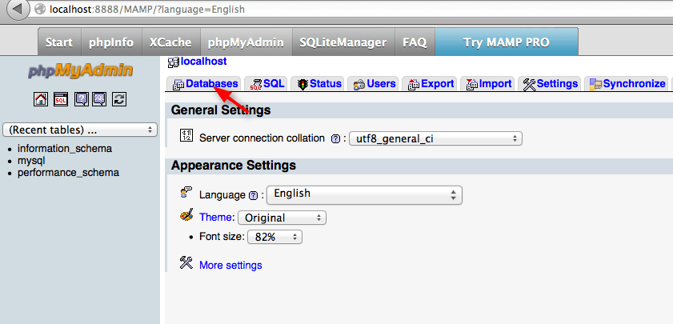
Task: Open the Users tab
Action: click(374, 84)
